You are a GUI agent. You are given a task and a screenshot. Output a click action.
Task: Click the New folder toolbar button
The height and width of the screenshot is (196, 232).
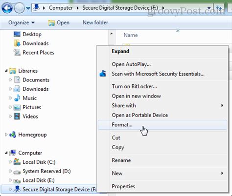(95, 22)
